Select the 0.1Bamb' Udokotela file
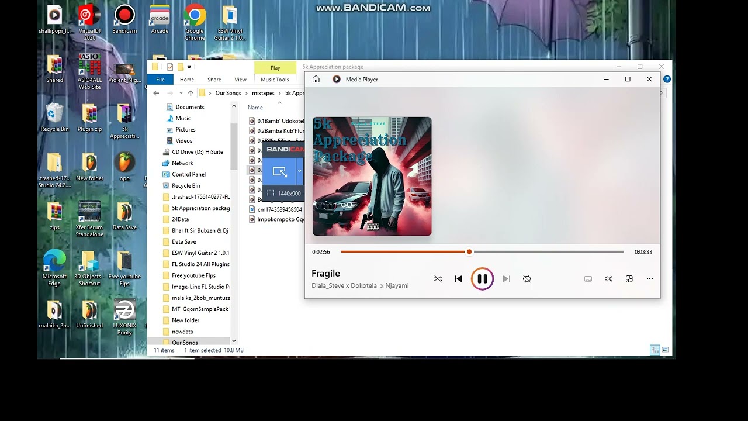Image resolution: width=748 pixels, height=421 pixels. pyautogui.click(x=276, y=121)
